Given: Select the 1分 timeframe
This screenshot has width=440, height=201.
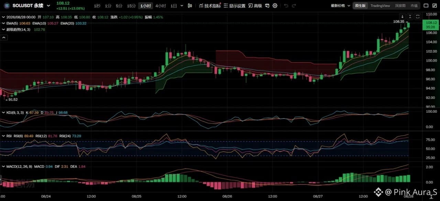Looking at the screenshot, I should [108, 6].
